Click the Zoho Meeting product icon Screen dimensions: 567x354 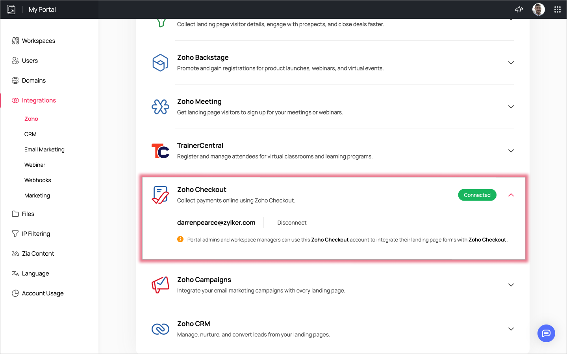tap(160, 107)
